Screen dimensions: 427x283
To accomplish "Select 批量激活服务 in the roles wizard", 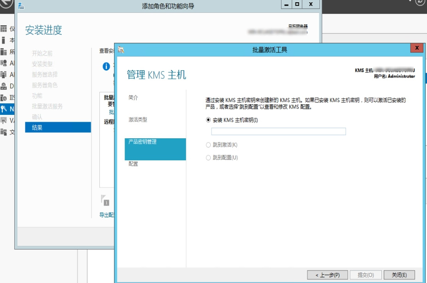I will tap(47, 106).
